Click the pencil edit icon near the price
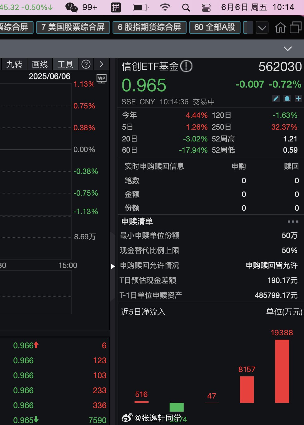The image size is (304, 425). click(x=276, y=98)
